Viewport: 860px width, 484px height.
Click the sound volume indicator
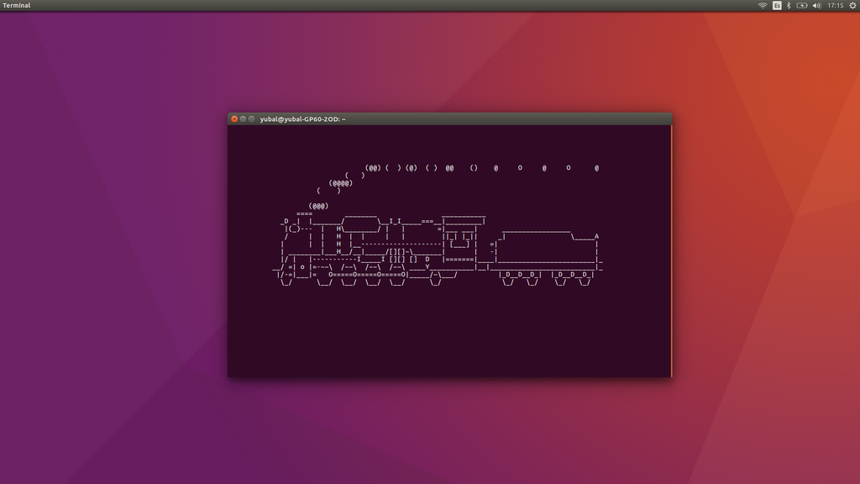pos(816,5)
